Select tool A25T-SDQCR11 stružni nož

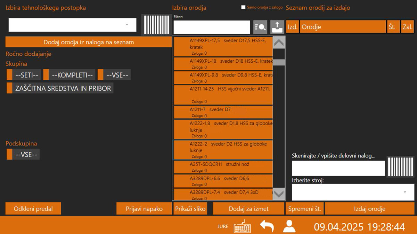click(x=223, y=167)
